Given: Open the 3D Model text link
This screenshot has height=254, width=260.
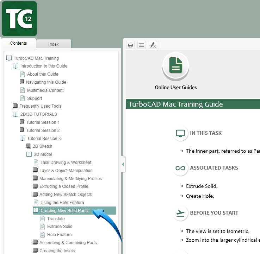Looking at the screenshot, I should click(43, 154).
